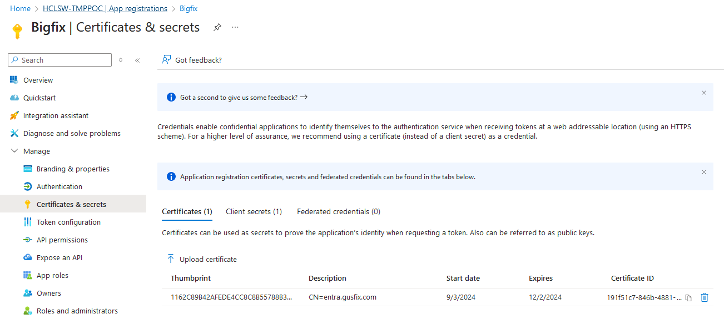The image size is (724, 319).
Task: Pin the Bigfix page to dashboard
Action: (x=217, y=27)
